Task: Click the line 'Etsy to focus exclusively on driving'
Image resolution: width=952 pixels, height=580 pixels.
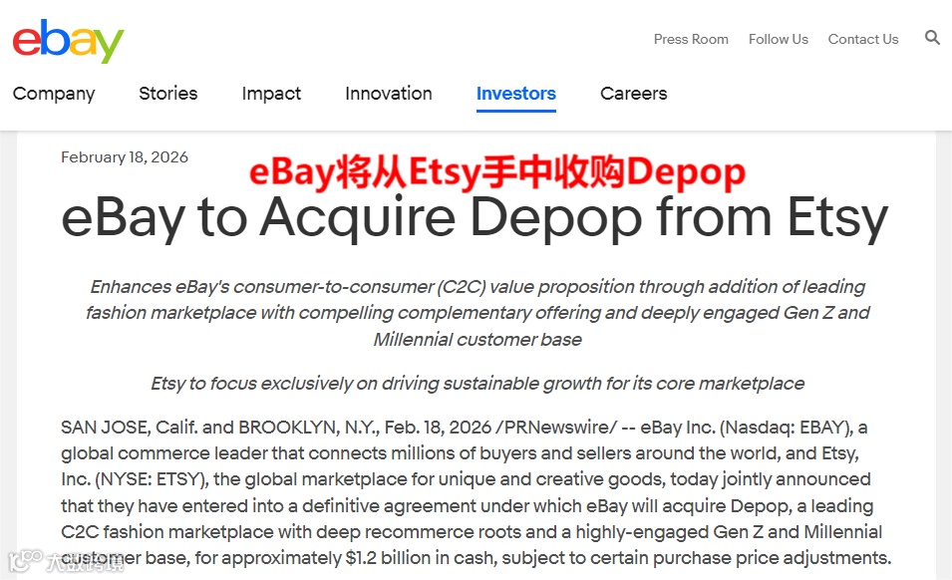Action: click(x=477, y=384)
